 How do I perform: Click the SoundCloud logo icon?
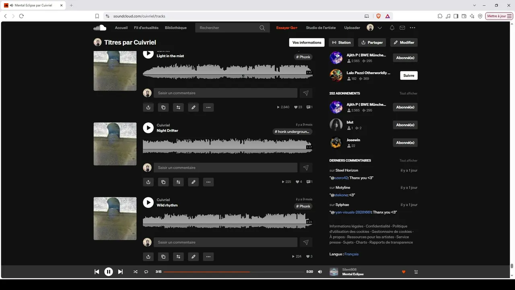pos(100,28)
